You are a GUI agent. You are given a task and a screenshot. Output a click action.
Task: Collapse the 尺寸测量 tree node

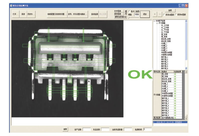[x=157, y=23]
